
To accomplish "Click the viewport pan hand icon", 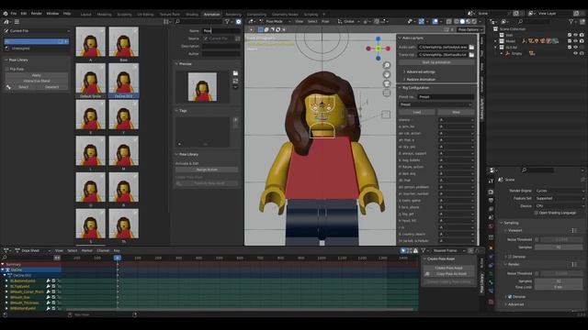I will point(387,74).
